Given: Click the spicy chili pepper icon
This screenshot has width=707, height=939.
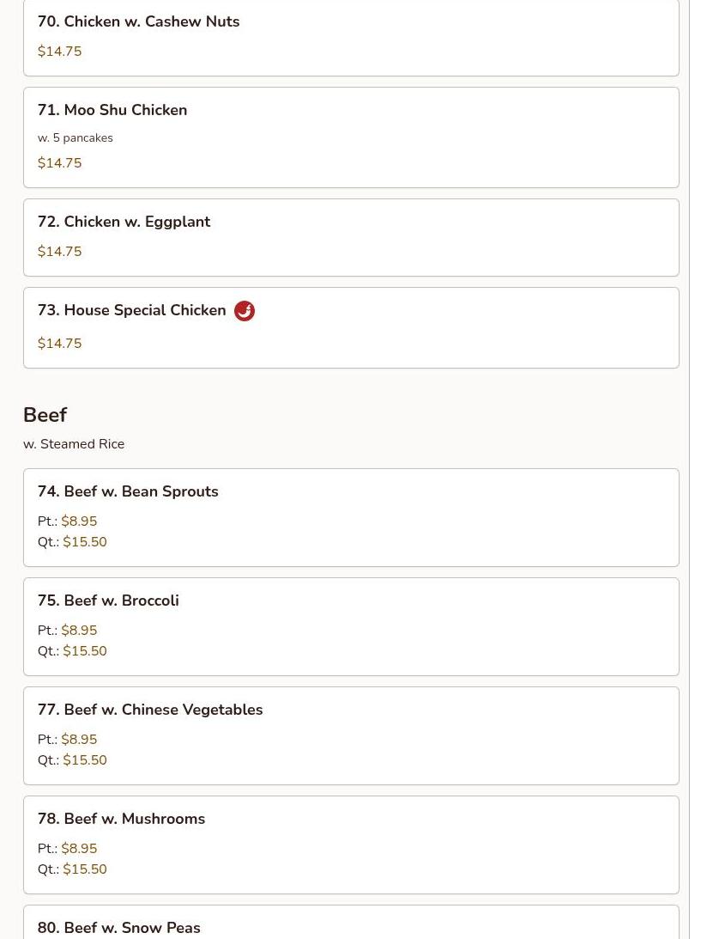Looking at the screenshot, I should [244, 311].
